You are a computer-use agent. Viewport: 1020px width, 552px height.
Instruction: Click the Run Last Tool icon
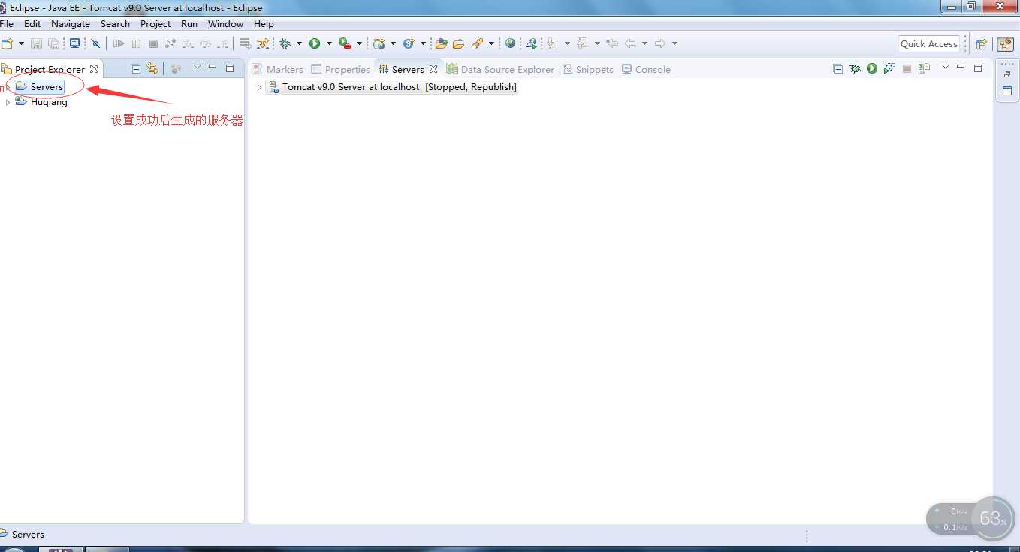pyautogui.click(x=345, y=43)
